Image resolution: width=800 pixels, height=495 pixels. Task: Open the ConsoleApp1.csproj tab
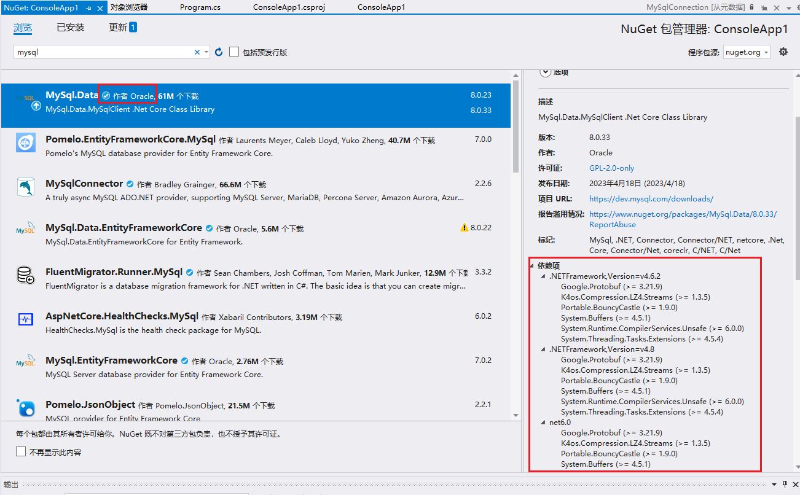click(x=289, y=7)
